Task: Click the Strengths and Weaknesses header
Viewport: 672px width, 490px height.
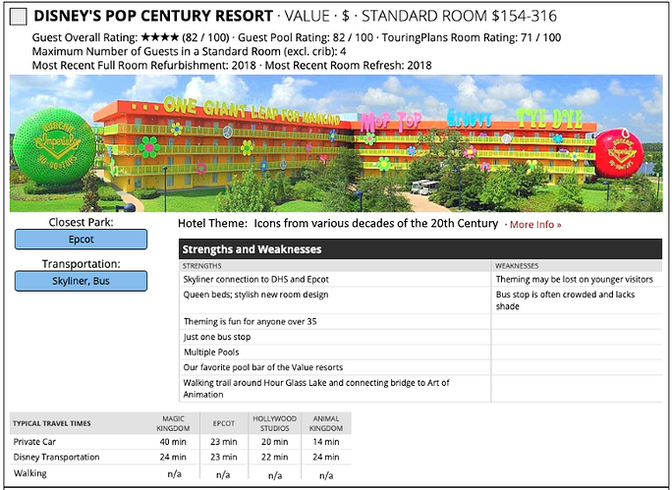Action: tap(420, 249)
